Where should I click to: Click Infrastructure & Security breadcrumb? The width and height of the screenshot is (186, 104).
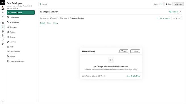coord(48,18)
